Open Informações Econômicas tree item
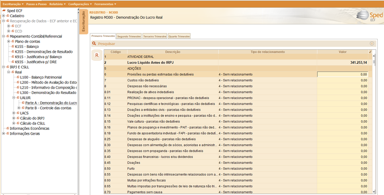This screenshot has width=384, height=195. (29, 128)
